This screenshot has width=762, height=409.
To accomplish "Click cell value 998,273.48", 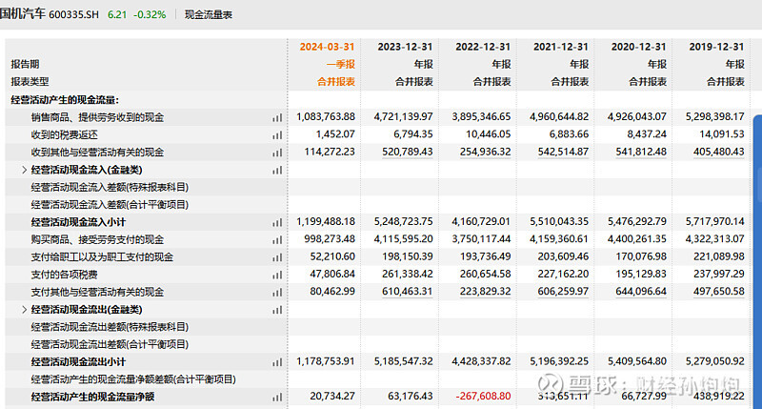I will 330,239.
